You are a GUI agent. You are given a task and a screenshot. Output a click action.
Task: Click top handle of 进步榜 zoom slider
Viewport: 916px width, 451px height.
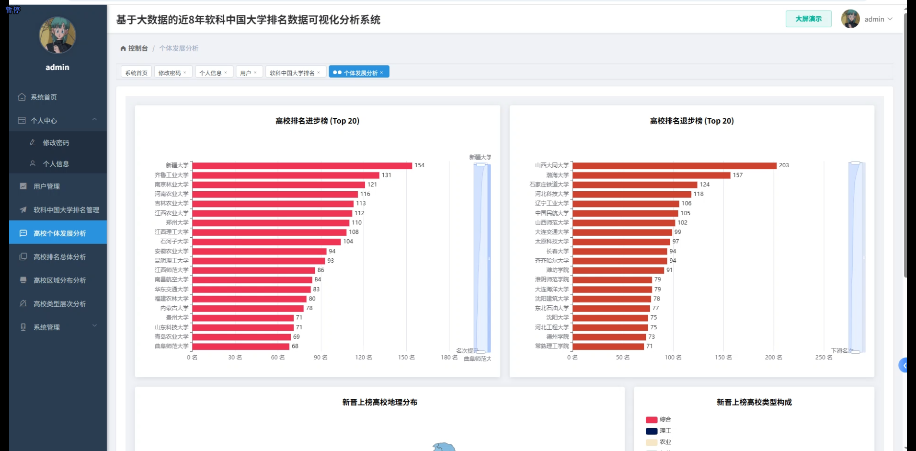481,164
